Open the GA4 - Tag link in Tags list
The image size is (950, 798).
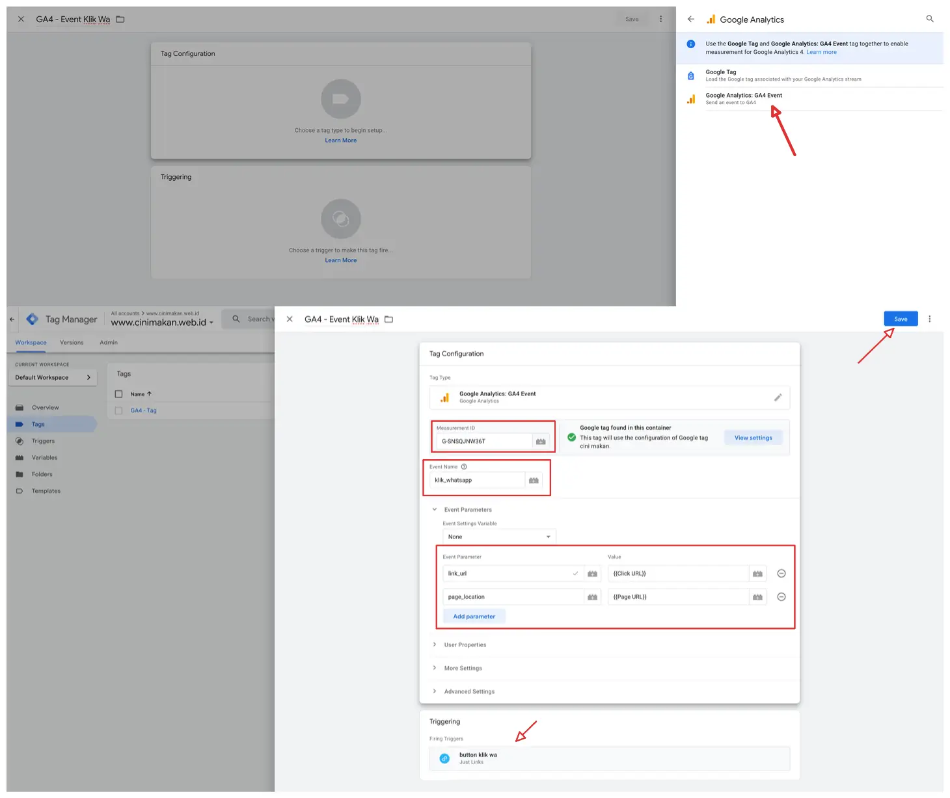[x=144, y=410]
